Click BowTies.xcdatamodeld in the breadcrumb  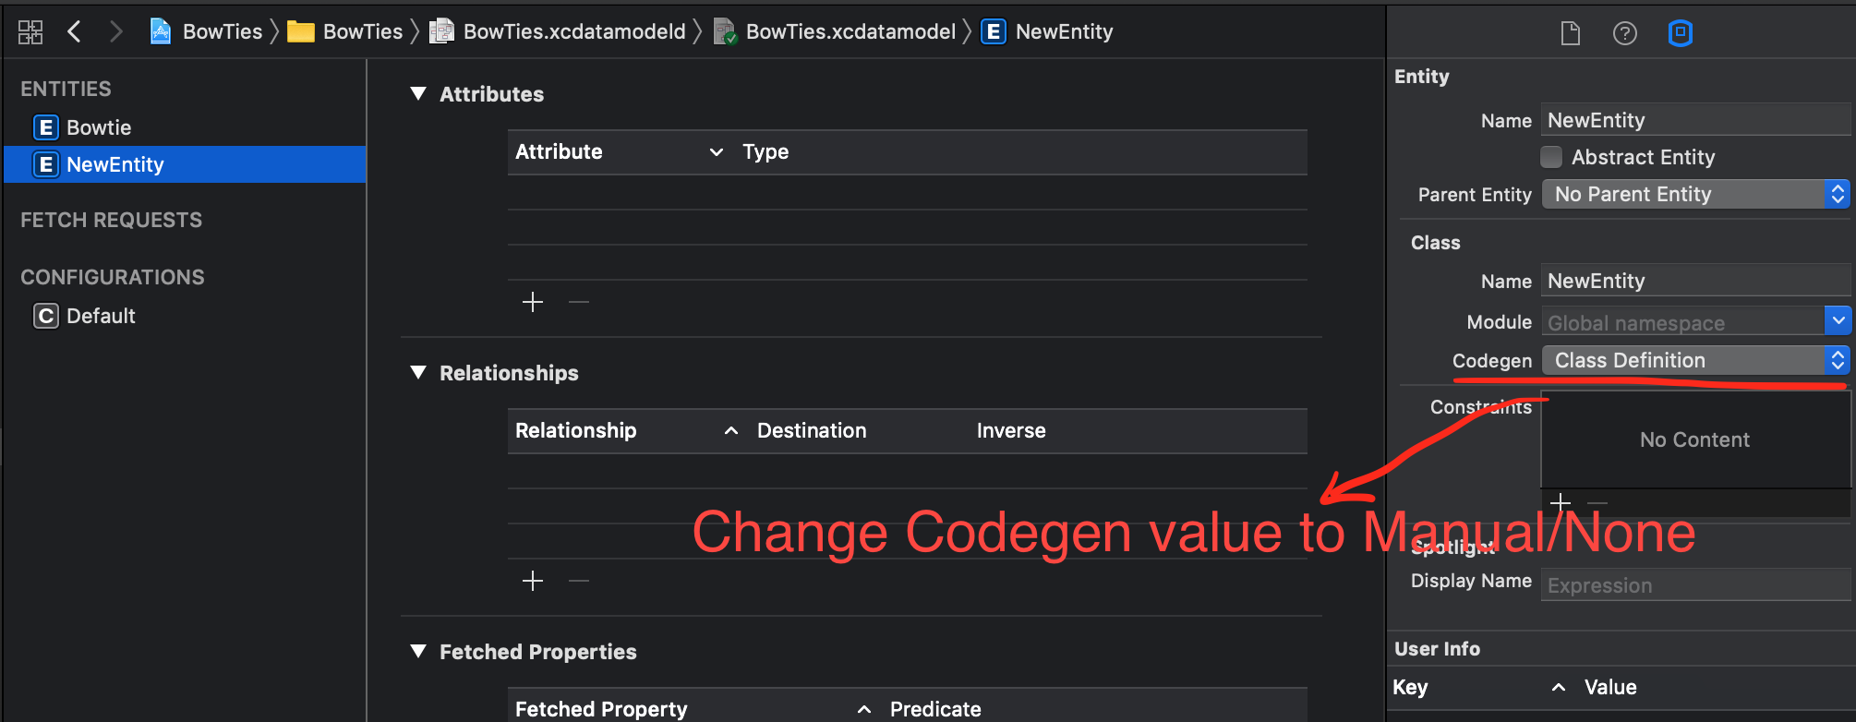pyautogui.click(x=573, y=32)
